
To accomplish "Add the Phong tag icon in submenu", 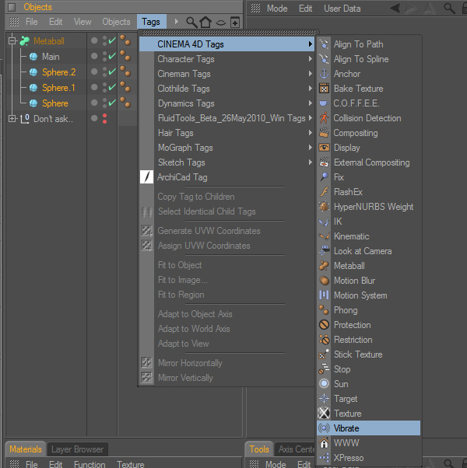I will pos(324,310).
